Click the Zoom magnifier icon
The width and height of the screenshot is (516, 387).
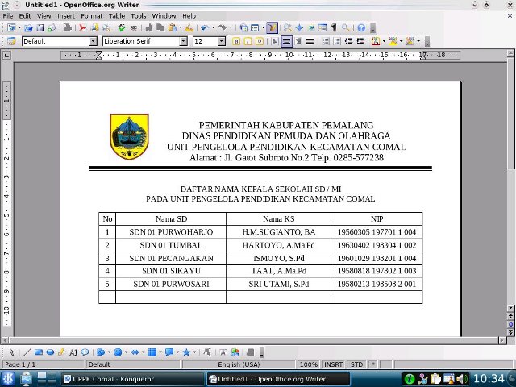tap(346, 28)
